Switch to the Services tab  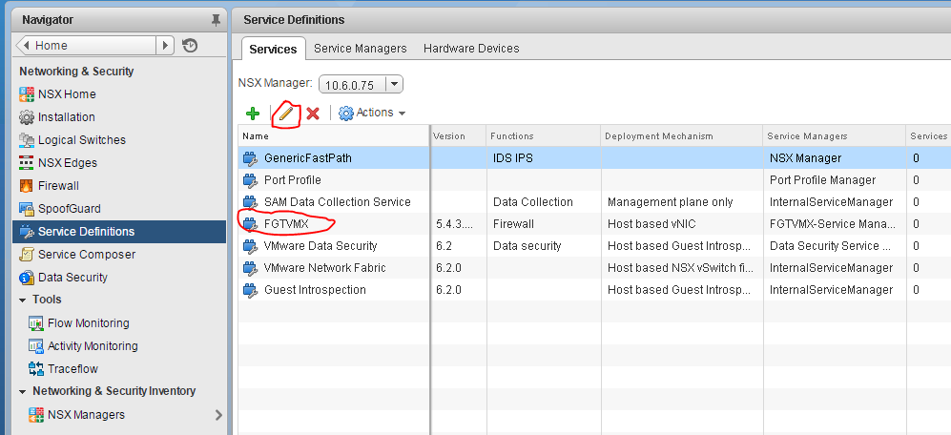(273, 49)
